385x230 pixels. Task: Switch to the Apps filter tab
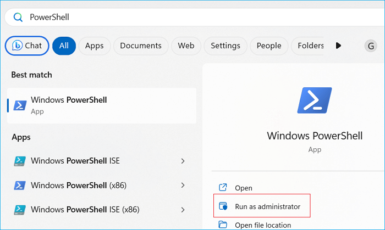94,46
